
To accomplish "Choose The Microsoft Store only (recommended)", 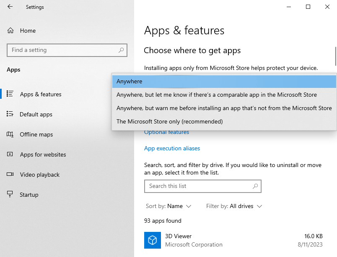I will [169, 122].
